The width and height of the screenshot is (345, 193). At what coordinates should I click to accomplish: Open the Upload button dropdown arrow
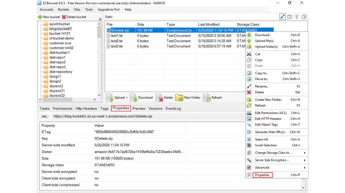tap(127, 98)
